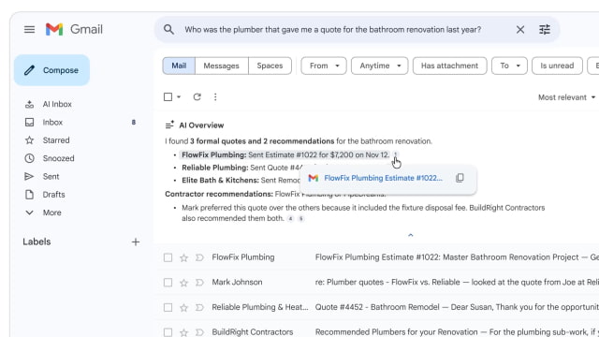Star the FlowFix Plumbing email
The image size is (599, 337).
pos(183,258)
